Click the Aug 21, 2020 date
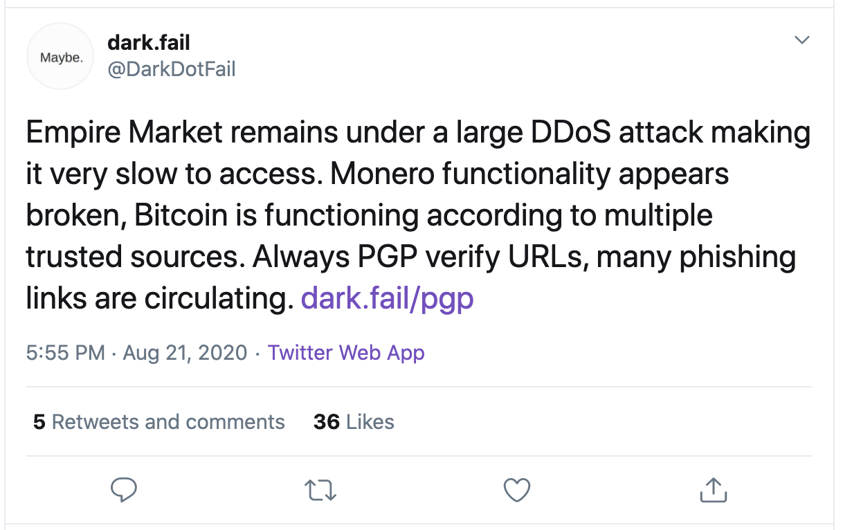 coord(185,353)
